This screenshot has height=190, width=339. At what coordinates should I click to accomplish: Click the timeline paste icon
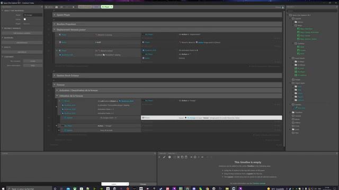click(186, 157)
